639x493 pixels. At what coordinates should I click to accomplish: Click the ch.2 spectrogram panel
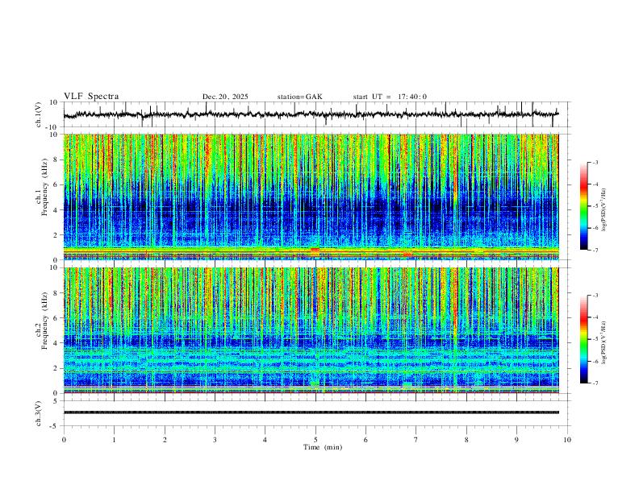click(x=311, y=330)
